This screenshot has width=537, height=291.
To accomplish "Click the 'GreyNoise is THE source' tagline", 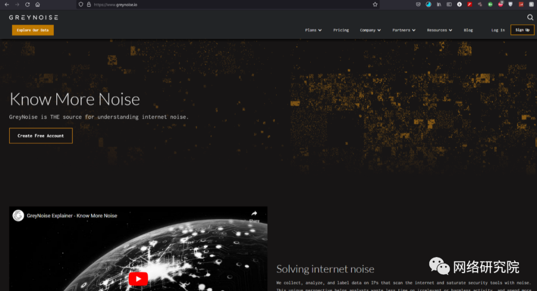I will coord(98,117).
